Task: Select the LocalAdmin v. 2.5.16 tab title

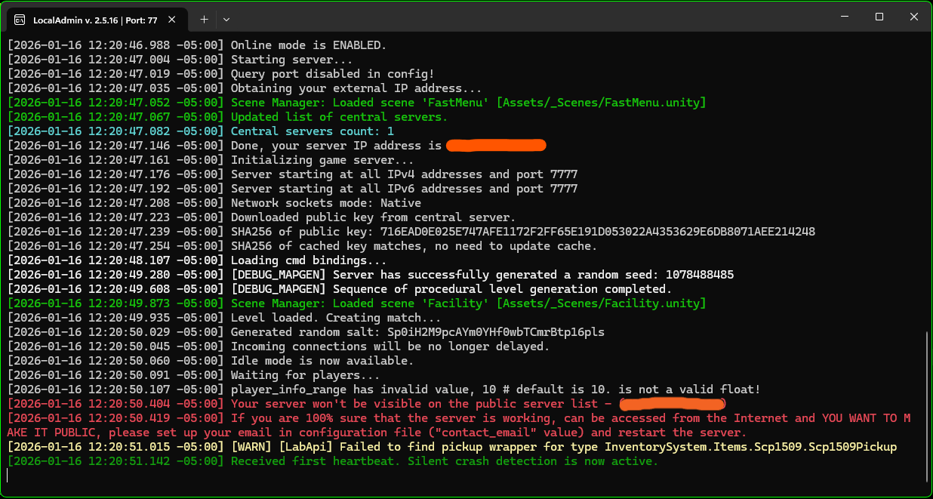Action: [x=94, y=20]
